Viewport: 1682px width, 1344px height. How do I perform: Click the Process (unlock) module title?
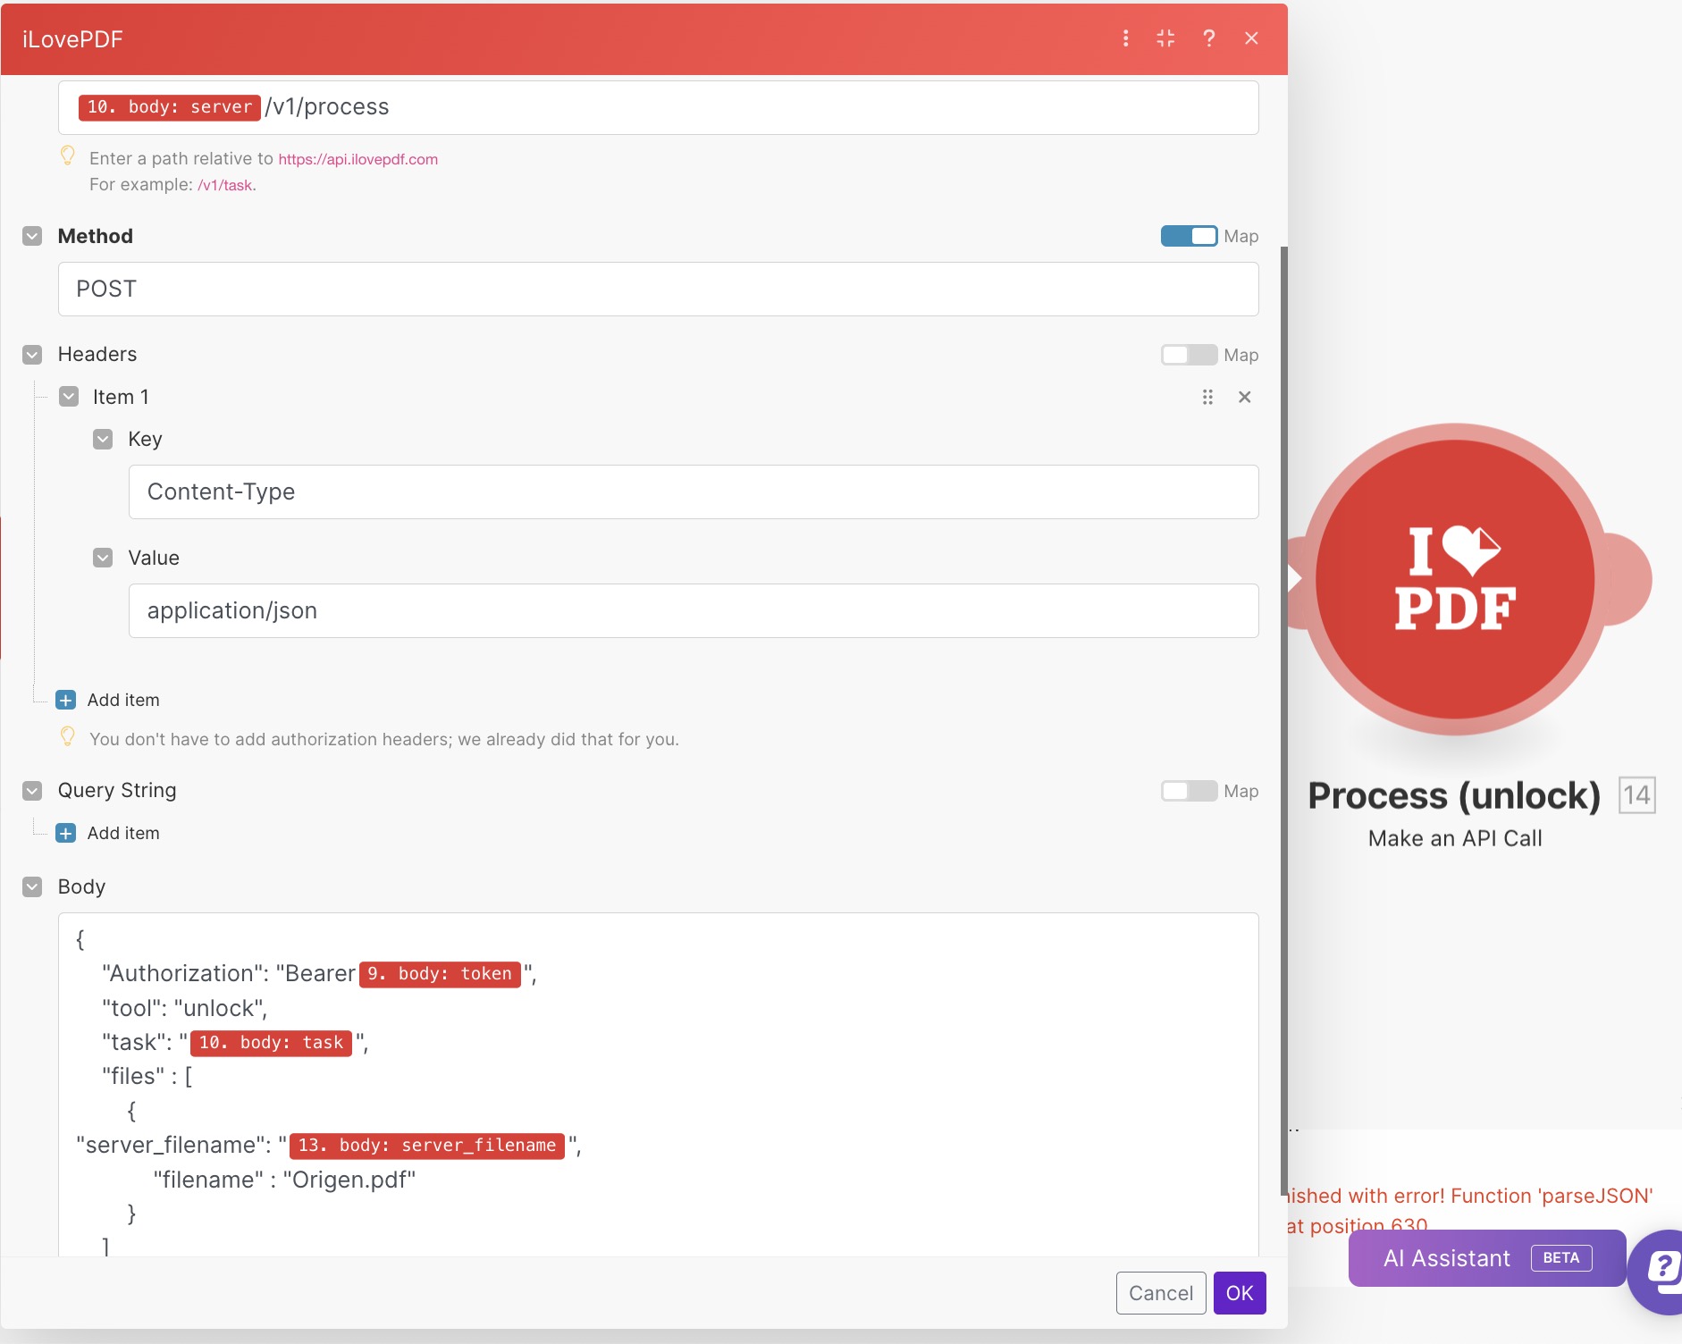click(1454, 795)
